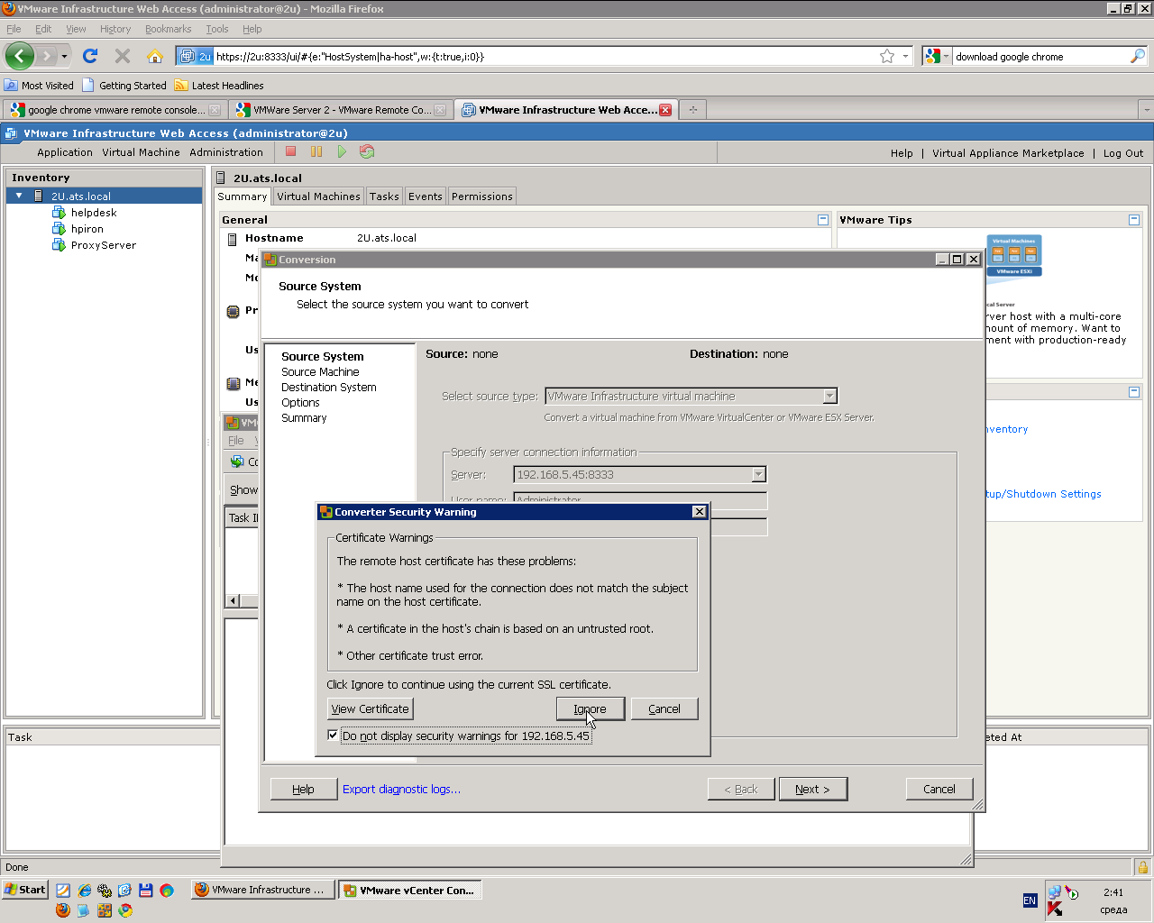1154x923 pixels.
Task: Click the Log Out link
Action: coord(1123,153)
